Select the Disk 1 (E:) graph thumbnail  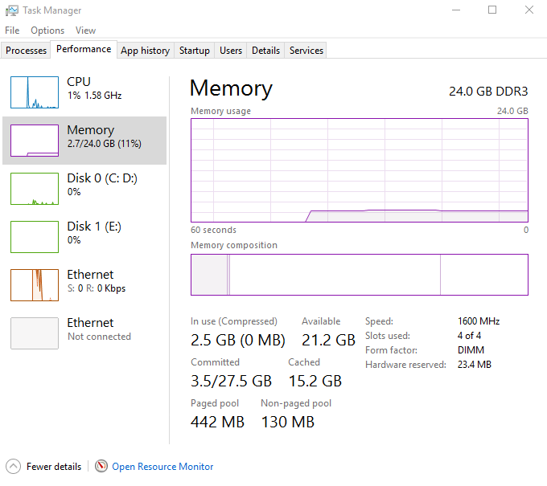(x=35, y=237)
